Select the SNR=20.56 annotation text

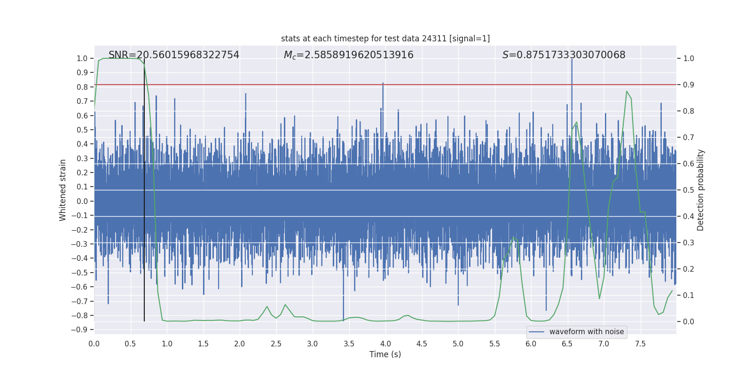coord(174,55)
